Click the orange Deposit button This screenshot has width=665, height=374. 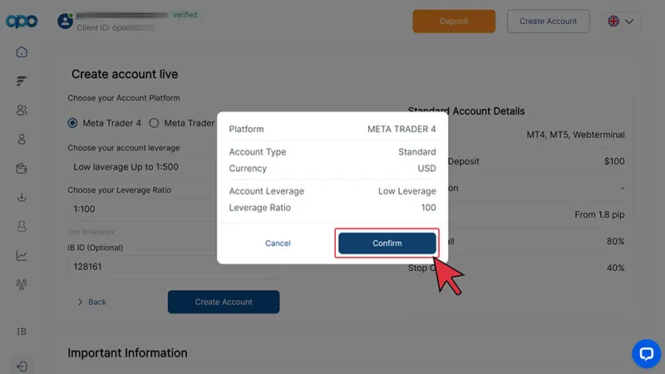(454, 21)
